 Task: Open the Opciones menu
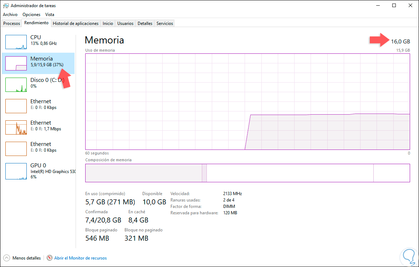tap(31, 15)
